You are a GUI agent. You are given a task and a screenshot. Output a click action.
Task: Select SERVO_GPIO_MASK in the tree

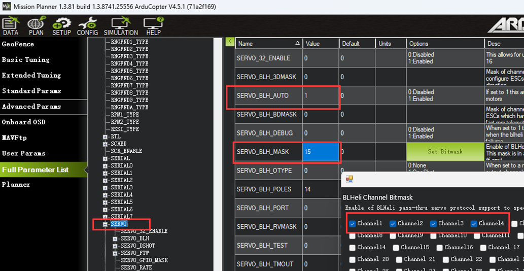145,260
